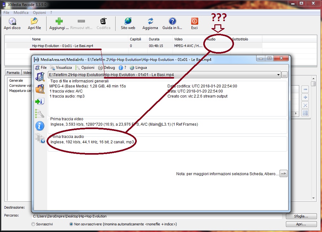This screenshot has height=232, width=322.
Task: Click the X button in XMedia right panel
Action: 305,105
